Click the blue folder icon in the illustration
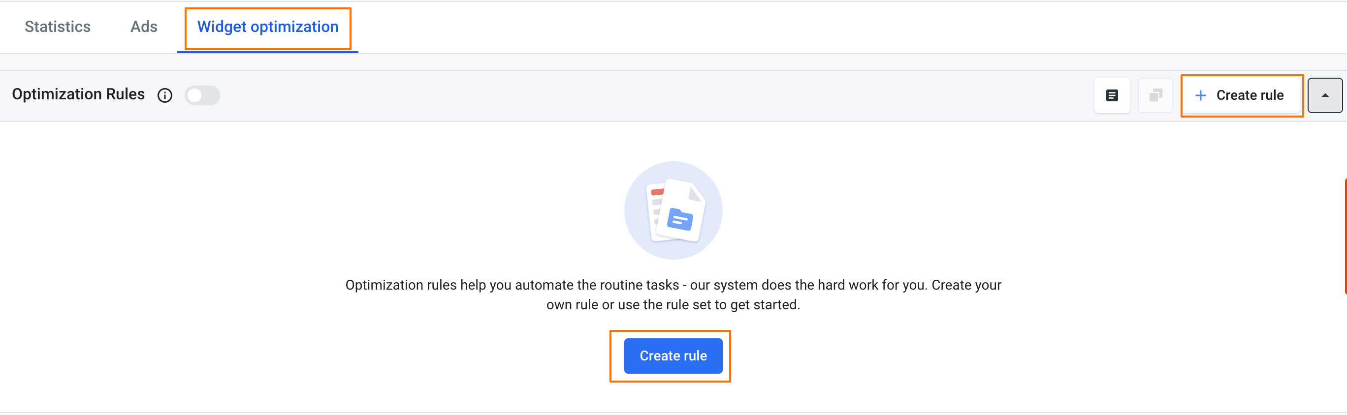 680,219
